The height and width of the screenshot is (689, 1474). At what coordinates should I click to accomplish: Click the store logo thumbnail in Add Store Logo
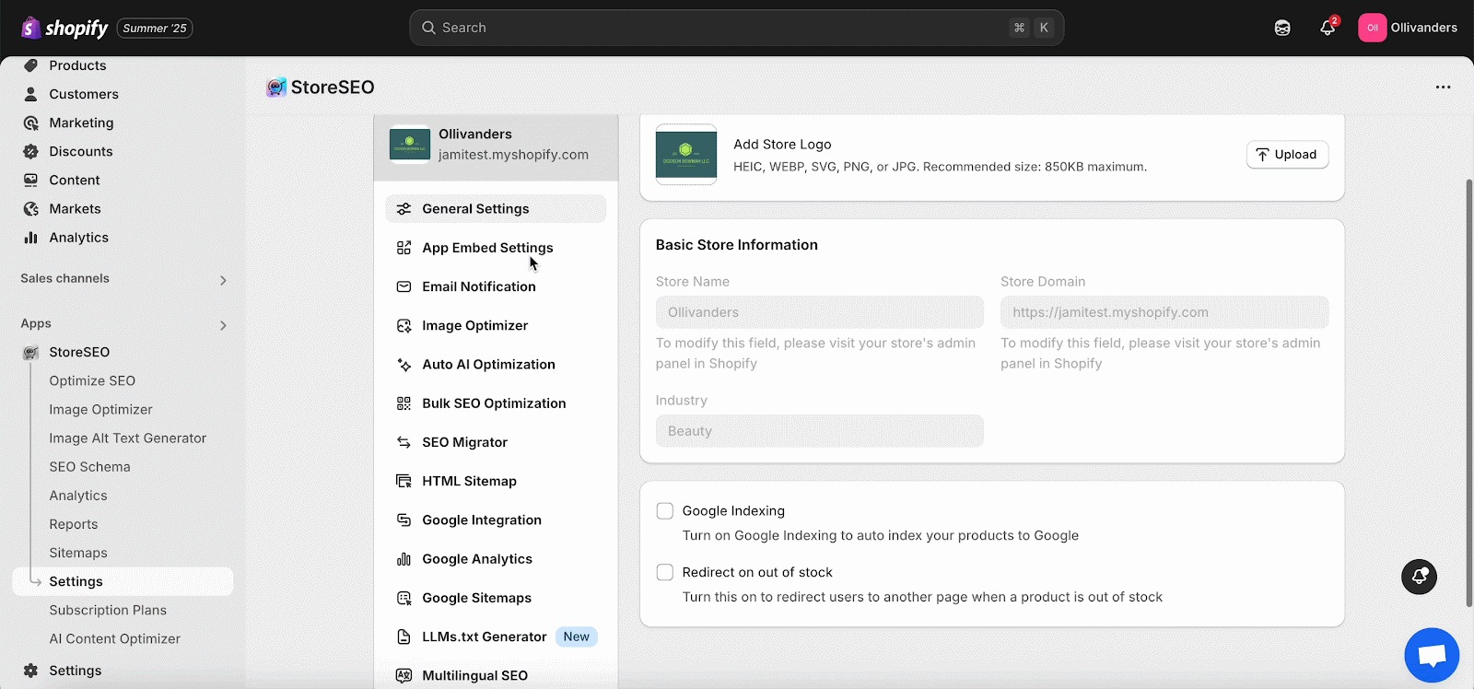pyautogui.click(x=686, y=155)
